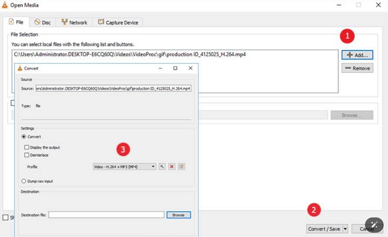Click the Type: file label text
388x237 pixels.
[31, 106]
